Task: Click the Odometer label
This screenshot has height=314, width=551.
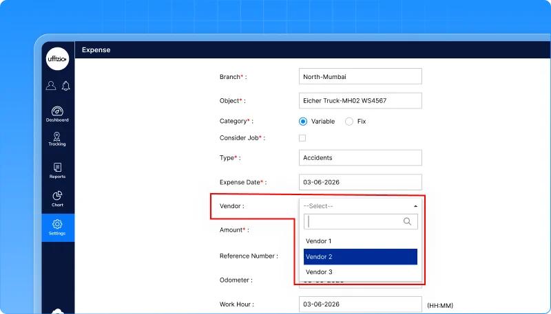Action: 236,280
